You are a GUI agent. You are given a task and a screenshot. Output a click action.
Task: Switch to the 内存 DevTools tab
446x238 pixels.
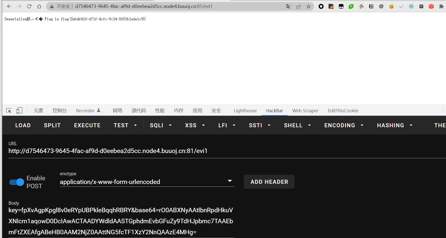pyautogui.click(x=179, y=110)
